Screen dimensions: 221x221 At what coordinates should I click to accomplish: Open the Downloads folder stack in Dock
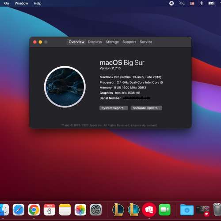(x=187, y=210)
